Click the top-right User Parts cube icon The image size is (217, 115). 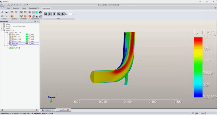point(25,12)
